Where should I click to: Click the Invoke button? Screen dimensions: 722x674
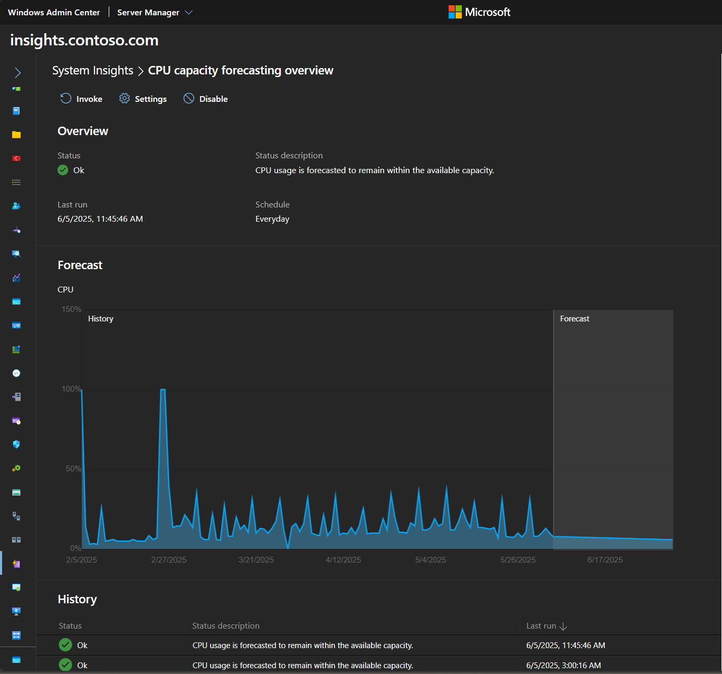click(81, 99)
